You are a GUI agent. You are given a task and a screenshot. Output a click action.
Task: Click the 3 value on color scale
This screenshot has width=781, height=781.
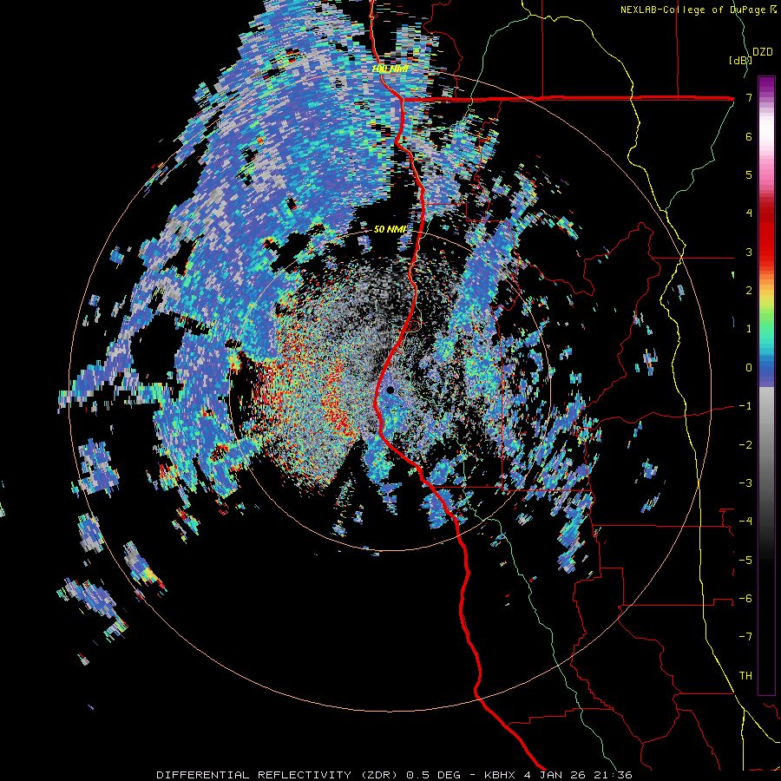coord(749,252)
